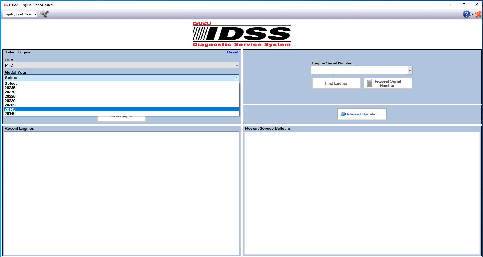Screen dimensions: 483x257
Task: Expand the Engine Serial Number dropdown
Action: [410, 70]
